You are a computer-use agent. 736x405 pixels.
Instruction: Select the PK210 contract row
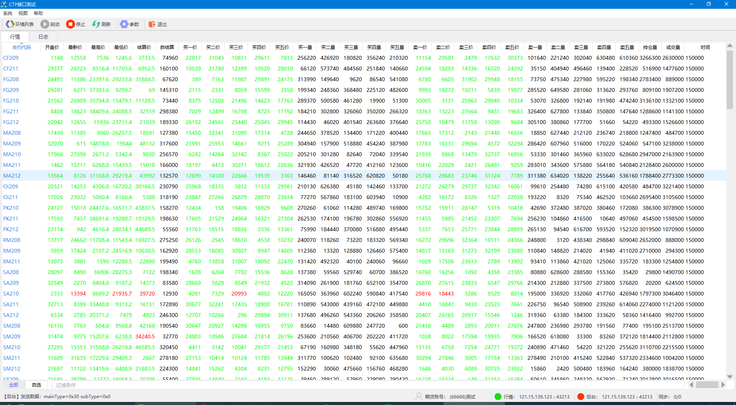(x=364, y=208)
